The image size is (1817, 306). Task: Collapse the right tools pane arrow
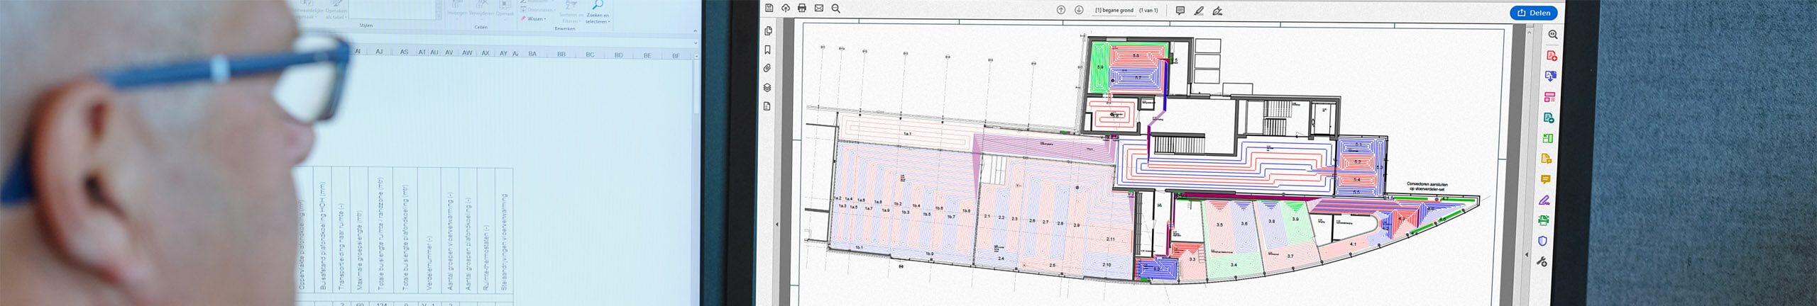tap(1527, 254)
